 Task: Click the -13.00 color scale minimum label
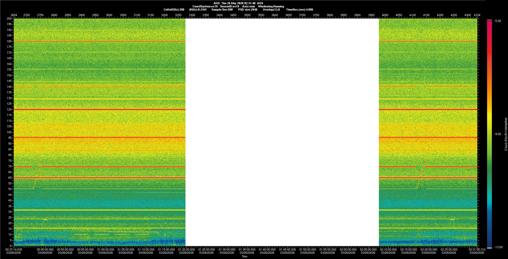click(x=498, y=247)
